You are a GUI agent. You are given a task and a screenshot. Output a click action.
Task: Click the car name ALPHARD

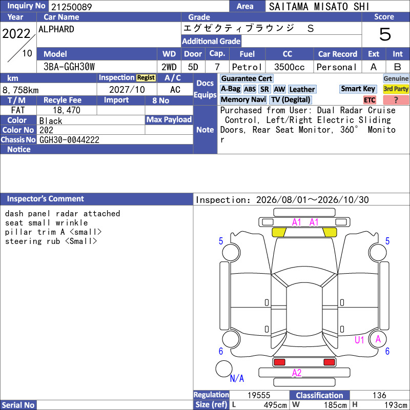pyautogui.click(x=56, y=29)
